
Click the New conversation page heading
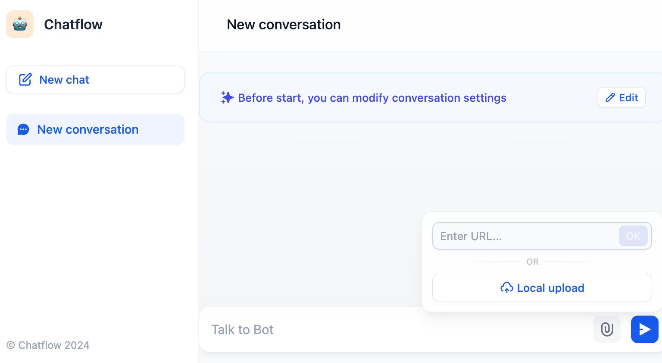click(x=284, y=25)
